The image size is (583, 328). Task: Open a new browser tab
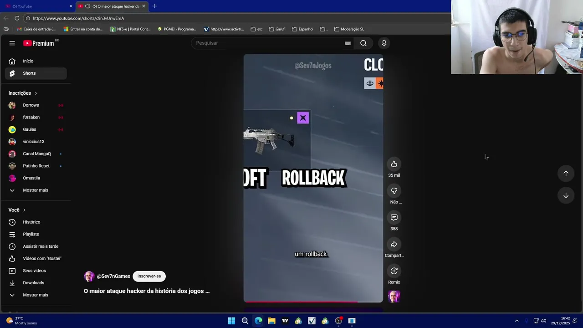click(154, 6)
